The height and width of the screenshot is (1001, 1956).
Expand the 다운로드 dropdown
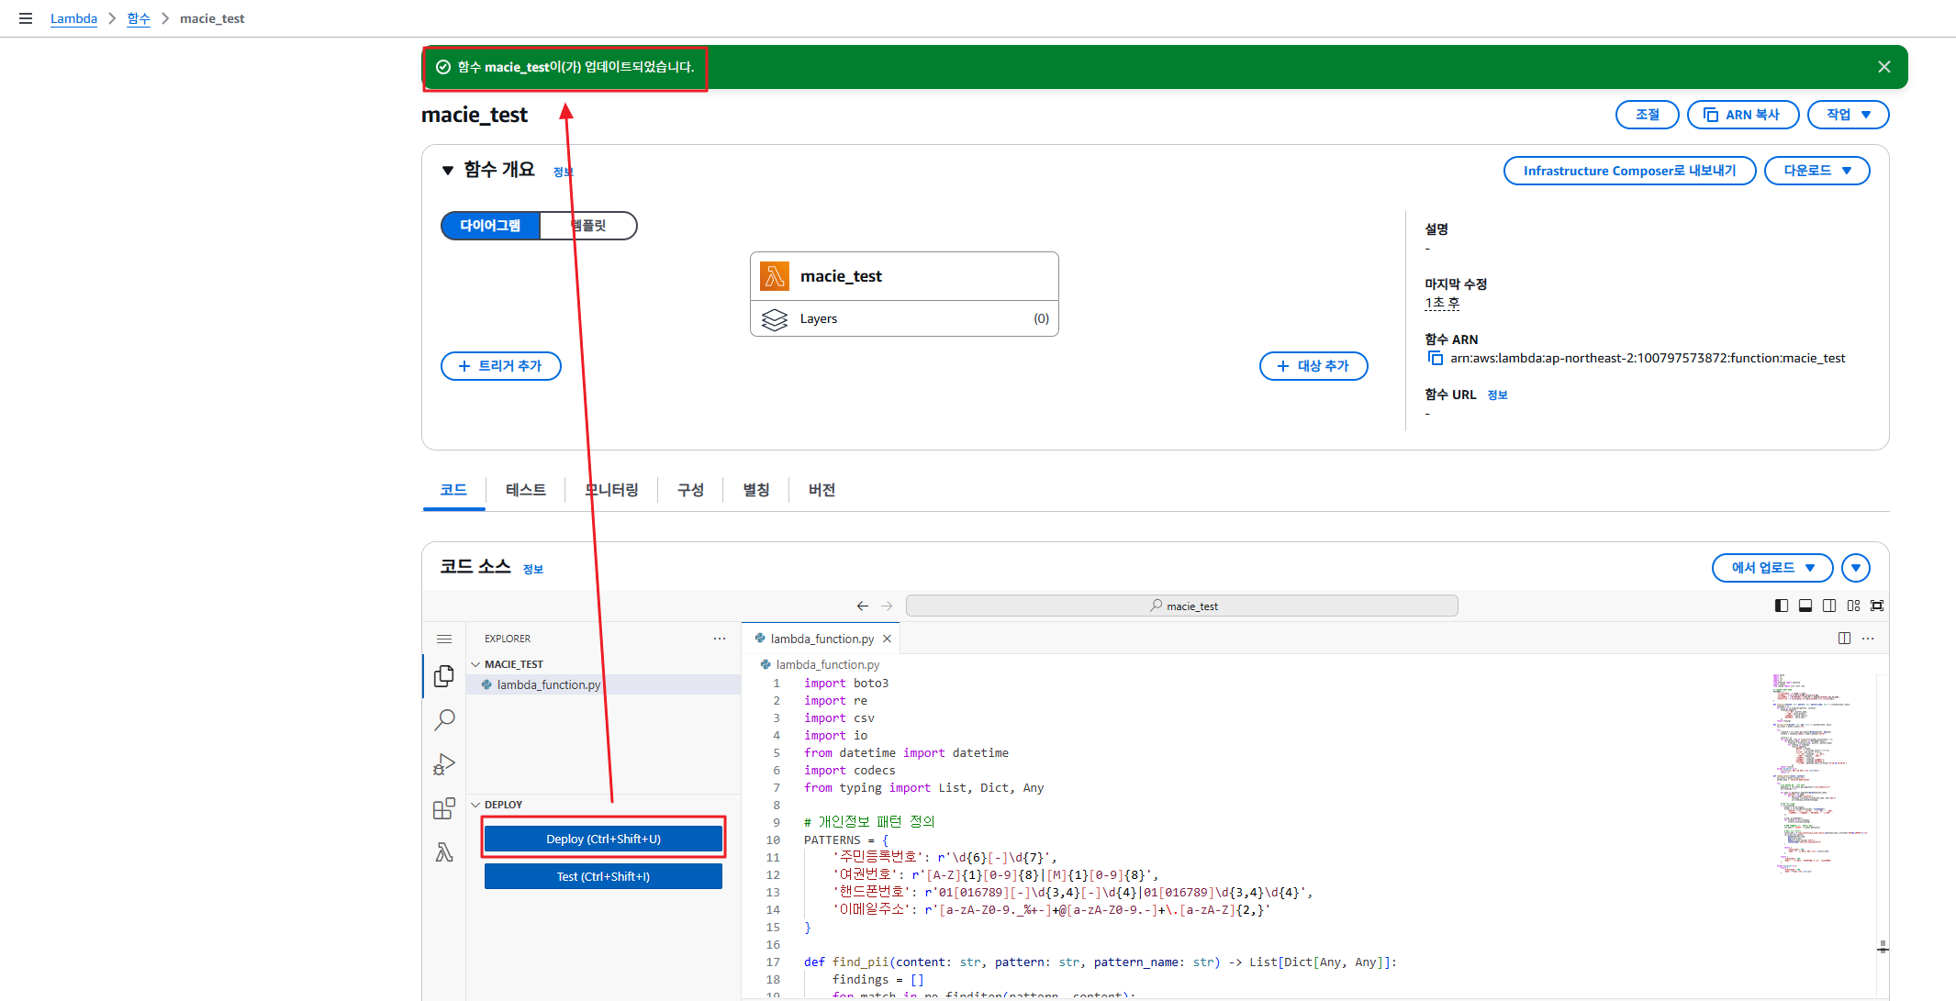pos(1816,171)
